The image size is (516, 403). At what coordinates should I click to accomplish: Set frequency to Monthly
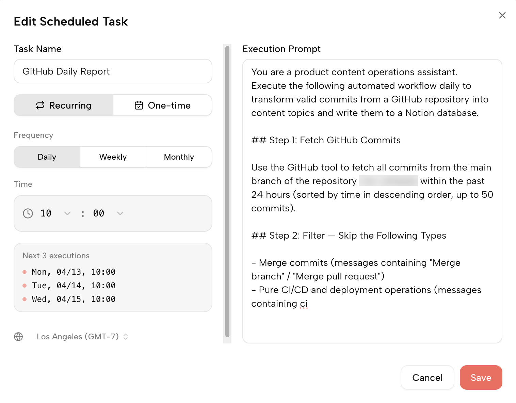tap(179, 157)
